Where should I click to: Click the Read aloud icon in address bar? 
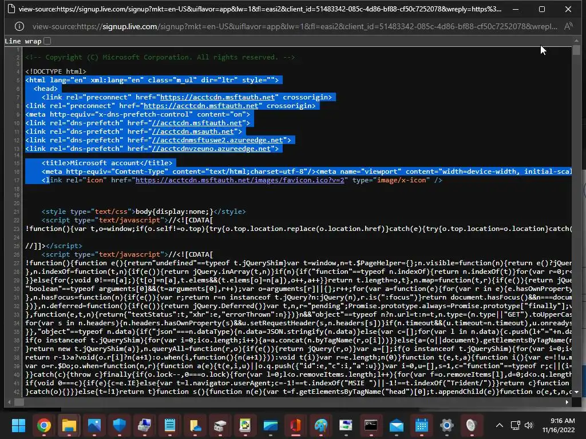568,26
